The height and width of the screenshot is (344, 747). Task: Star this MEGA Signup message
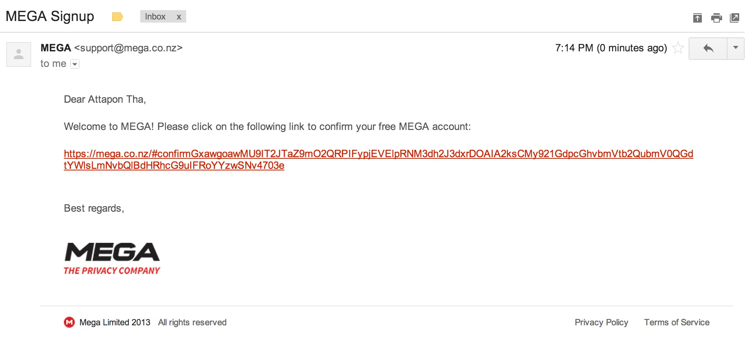678,48
